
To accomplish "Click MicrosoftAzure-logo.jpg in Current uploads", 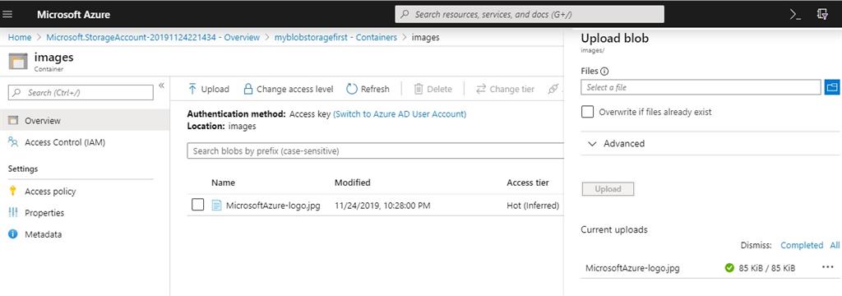I will pyautogui.click(x=632, y=267).
